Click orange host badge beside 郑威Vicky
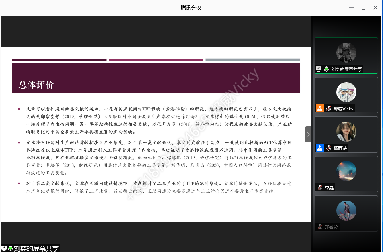Image resolution: width=383 pixels, height=252 pixels. [x=319, y=108]
